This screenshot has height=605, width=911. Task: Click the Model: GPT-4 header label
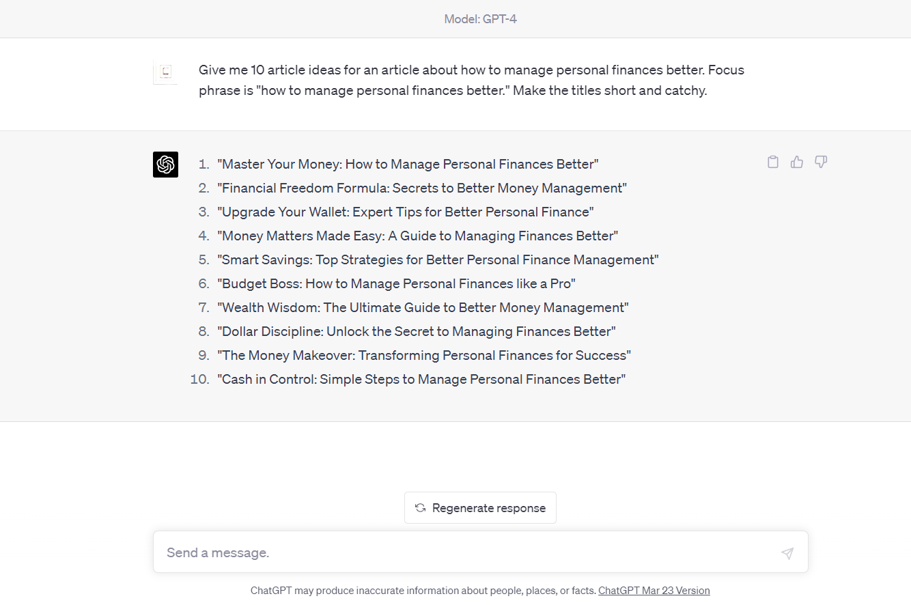[480, 18]
